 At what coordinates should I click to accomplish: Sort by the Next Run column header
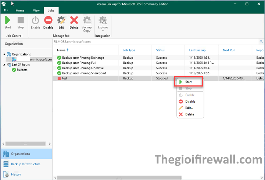tap(229, 50)
